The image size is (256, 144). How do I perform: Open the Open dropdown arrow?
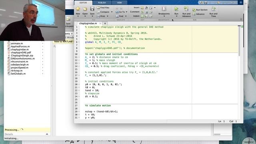coord(85,16)
